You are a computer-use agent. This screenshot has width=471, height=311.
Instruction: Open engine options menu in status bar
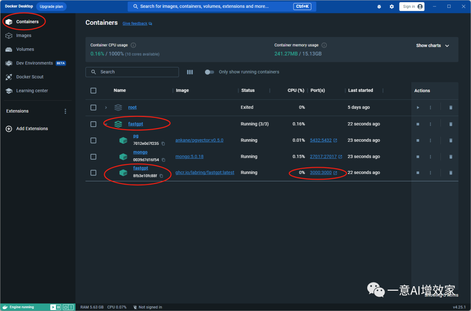(71, 307)
